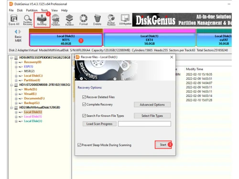The image size is (239, 179).
Task: Select Virual(E:) in disk tree
Action: point(30,94)
